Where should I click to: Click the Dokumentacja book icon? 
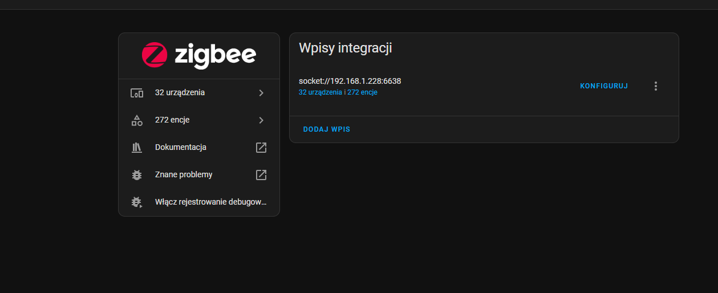tap(136, 148)
